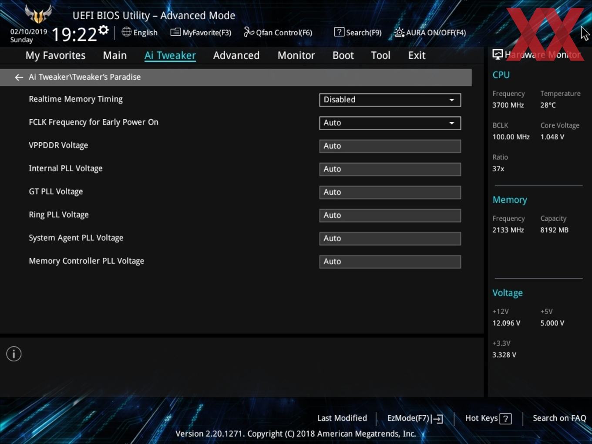This screenshot has height=444, width=592.
Task: Select English language option
Action: (145, 33)
